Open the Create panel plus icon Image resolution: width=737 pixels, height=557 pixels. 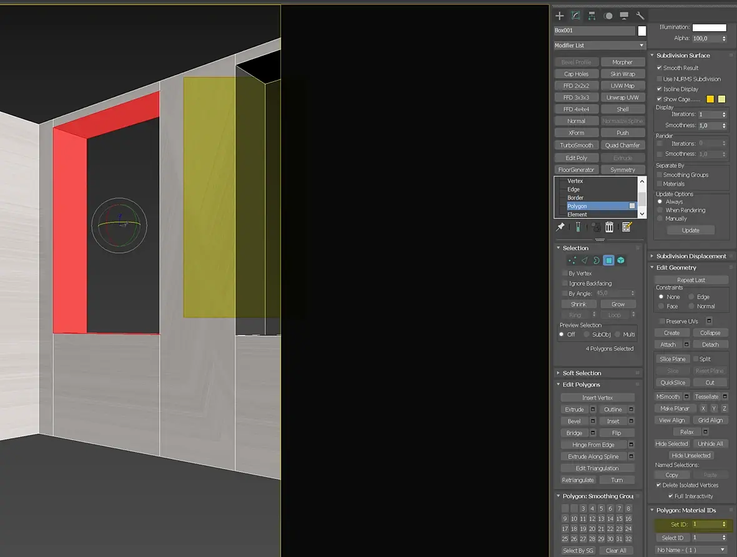coord(560,16)
